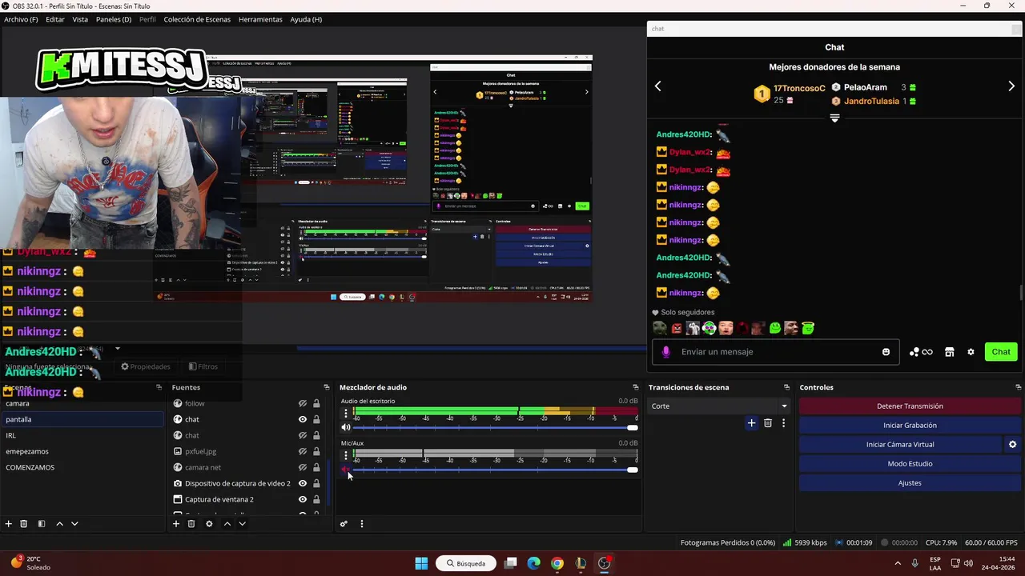Open scene filters icon in the Escenas toolbar
This screenshot has height=576, width=1025.
pos(42,524)
